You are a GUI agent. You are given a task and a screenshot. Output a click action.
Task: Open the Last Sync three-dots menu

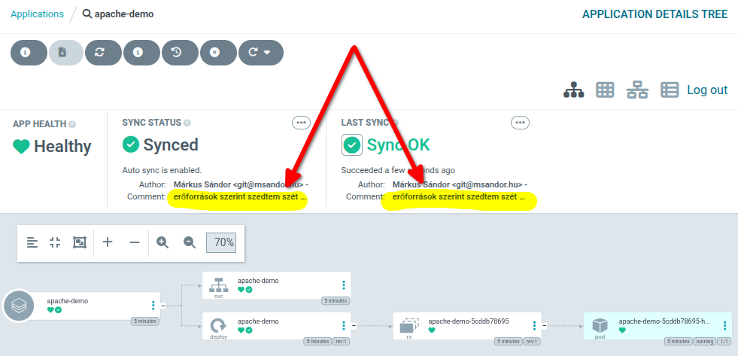pos(520,123)
